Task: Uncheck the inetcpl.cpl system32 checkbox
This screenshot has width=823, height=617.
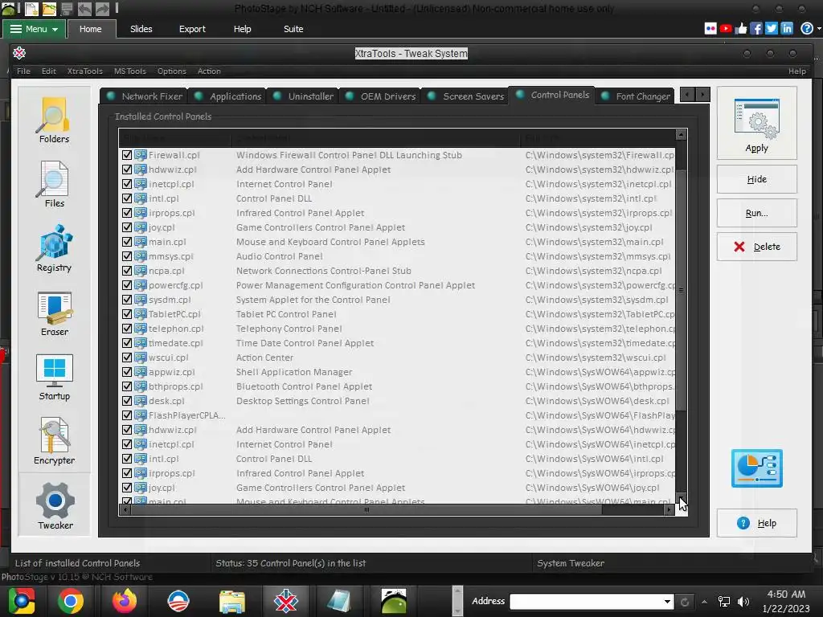Action: (x=126, y=184)
